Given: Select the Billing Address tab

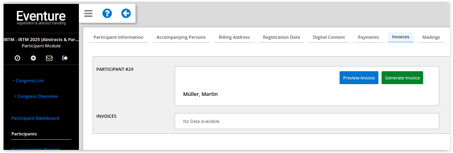Looking at the screenshot, I should [x=234, y=38].
